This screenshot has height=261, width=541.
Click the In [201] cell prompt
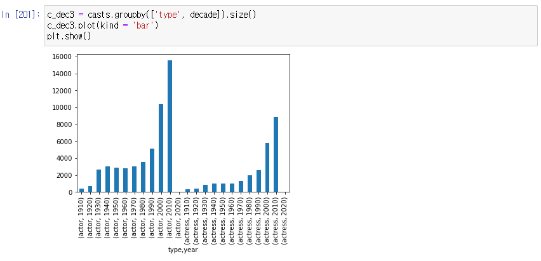pos(21,15)
